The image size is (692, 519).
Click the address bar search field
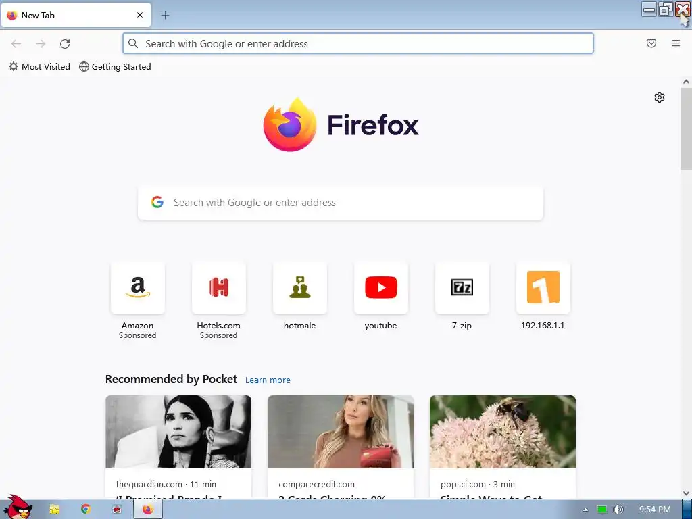358,44
